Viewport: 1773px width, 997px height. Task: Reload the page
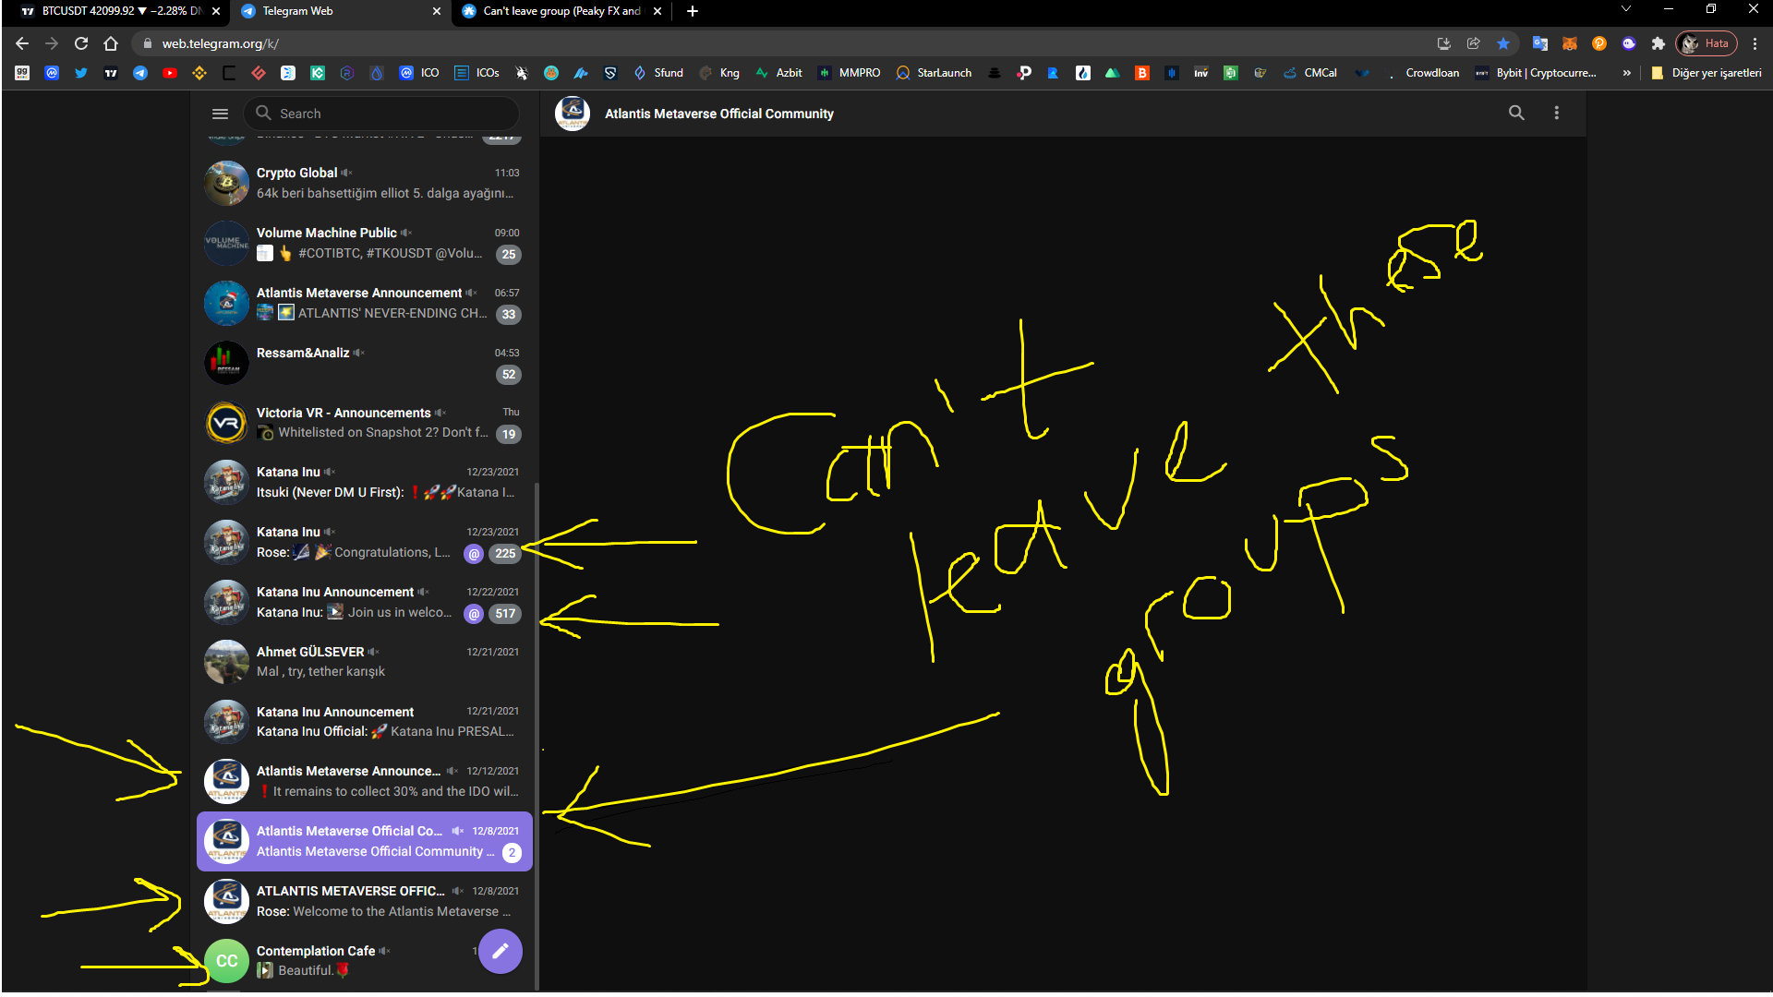81,43
